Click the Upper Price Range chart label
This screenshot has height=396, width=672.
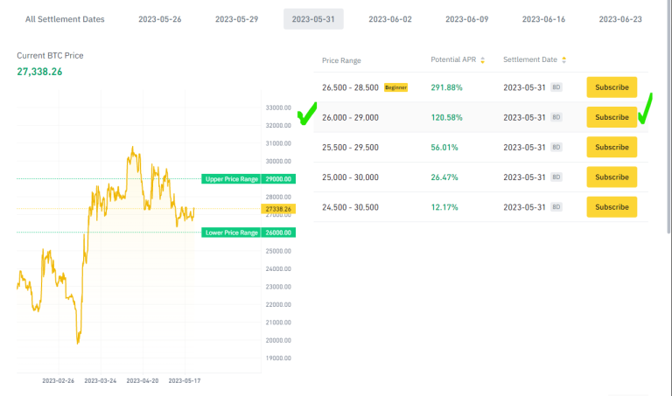pos(231,179)
